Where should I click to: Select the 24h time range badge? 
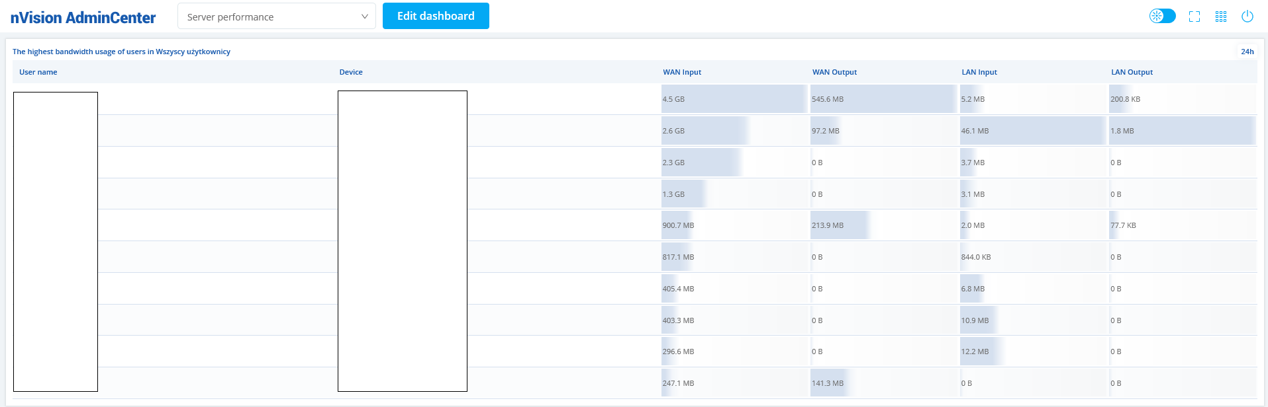coord(1247,52)
